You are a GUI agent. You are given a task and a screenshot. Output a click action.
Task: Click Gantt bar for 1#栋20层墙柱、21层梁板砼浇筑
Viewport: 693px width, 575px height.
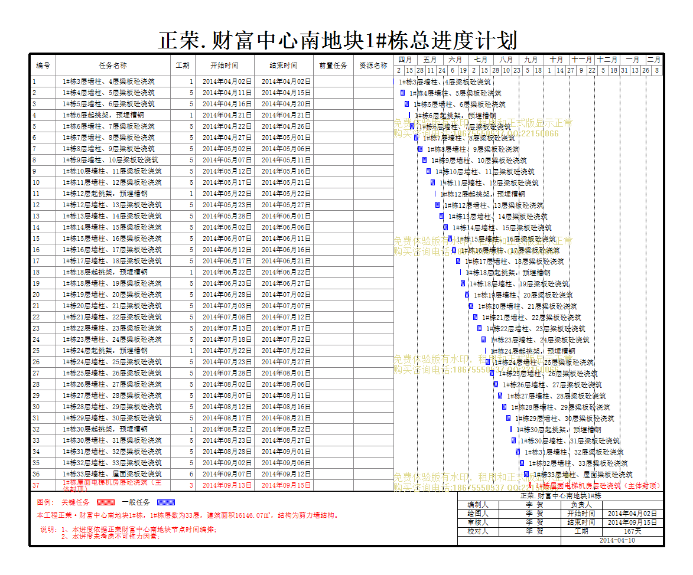(471, 306)
